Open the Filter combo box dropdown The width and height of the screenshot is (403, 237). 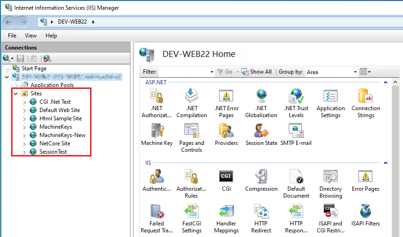click(211, 72)
